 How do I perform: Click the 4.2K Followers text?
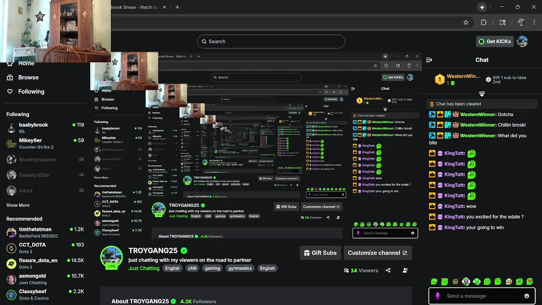[198, 302]
